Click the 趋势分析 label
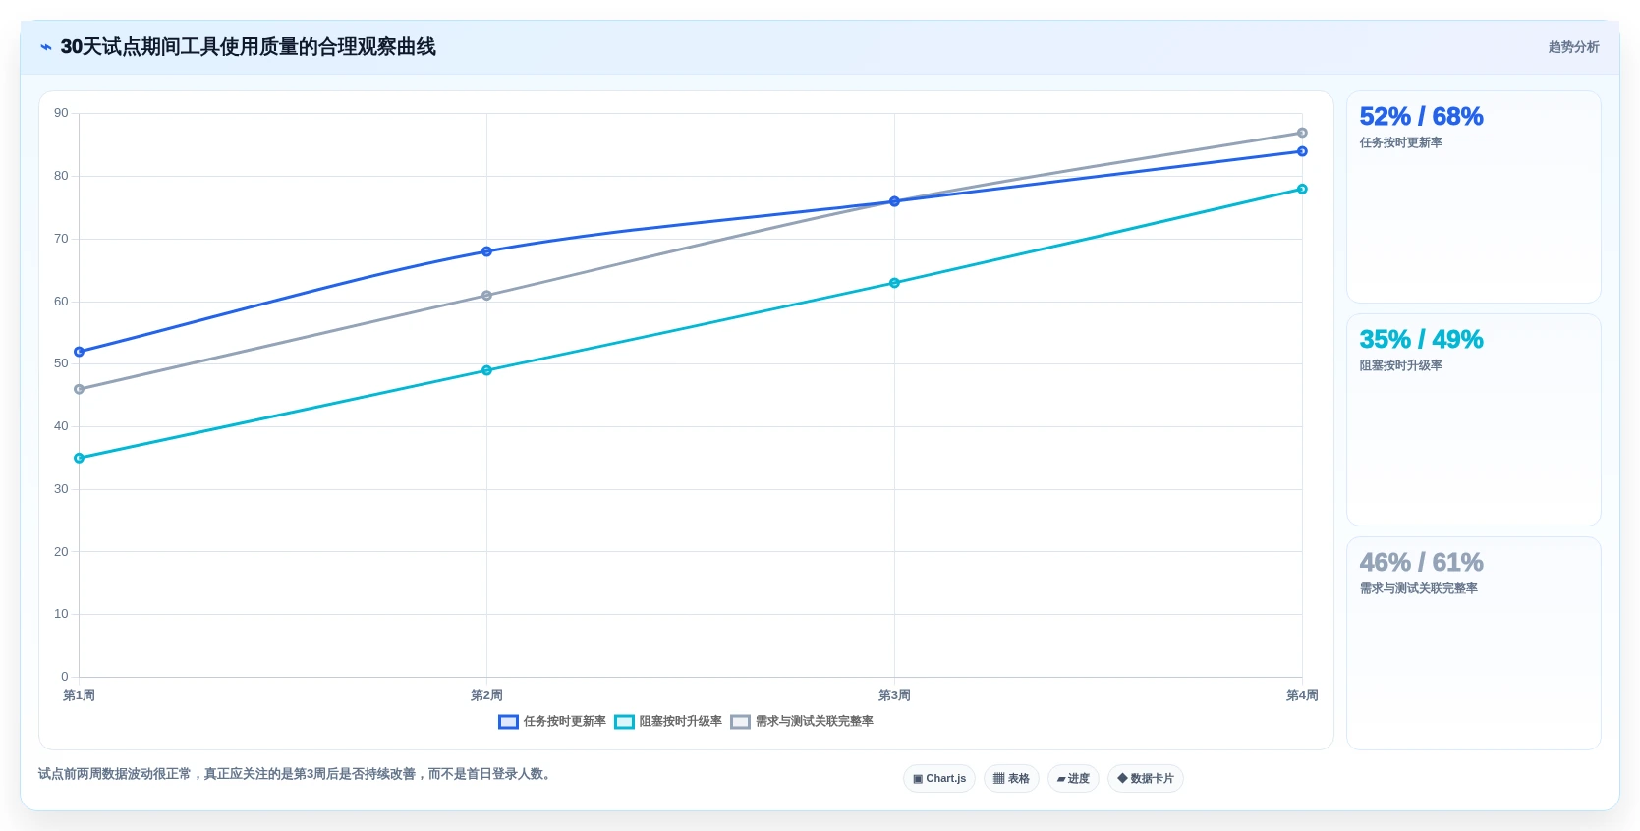This screenshot has height=831, width=1640. click(x=1573, y=47)
